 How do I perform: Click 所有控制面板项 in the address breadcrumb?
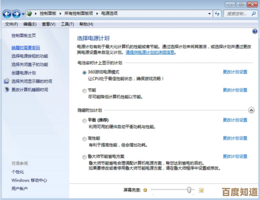coord(79,13)
